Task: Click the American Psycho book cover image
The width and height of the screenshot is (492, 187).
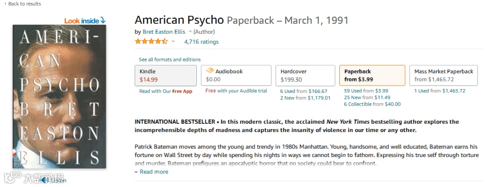Action: (59, 96)
